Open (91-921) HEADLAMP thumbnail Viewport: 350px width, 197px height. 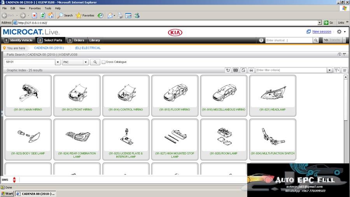click(x=273, y=96)
